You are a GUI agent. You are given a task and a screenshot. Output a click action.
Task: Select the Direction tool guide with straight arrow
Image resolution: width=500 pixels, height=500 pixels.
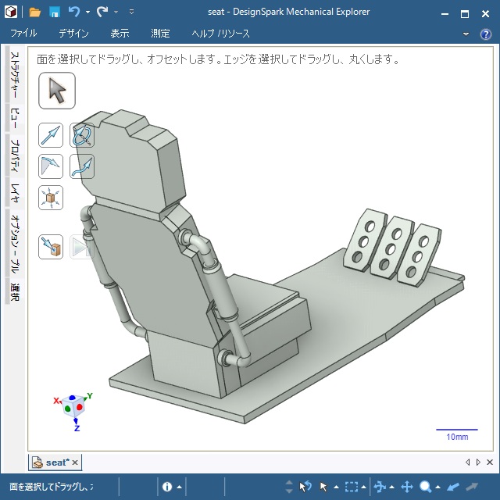click(x=51, y=135)
